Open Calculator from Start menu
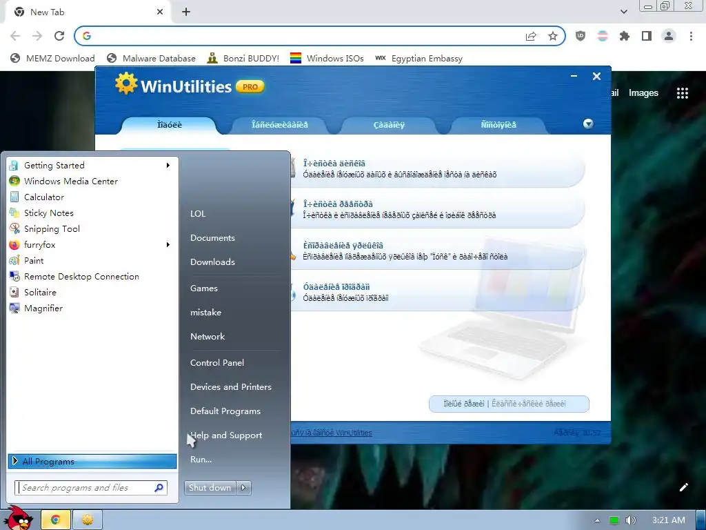The image size is (706, 530). [92, 197]
